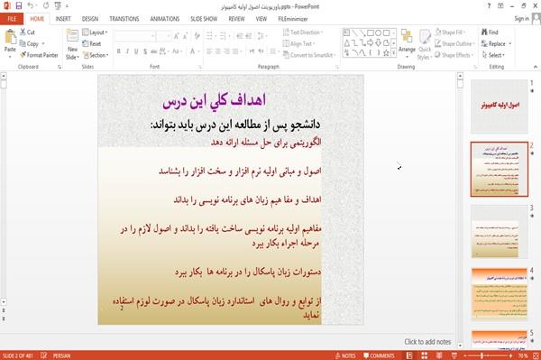
Task: Click the zoom slider handle
Action: pyautogui.click(x=481, y=355)
